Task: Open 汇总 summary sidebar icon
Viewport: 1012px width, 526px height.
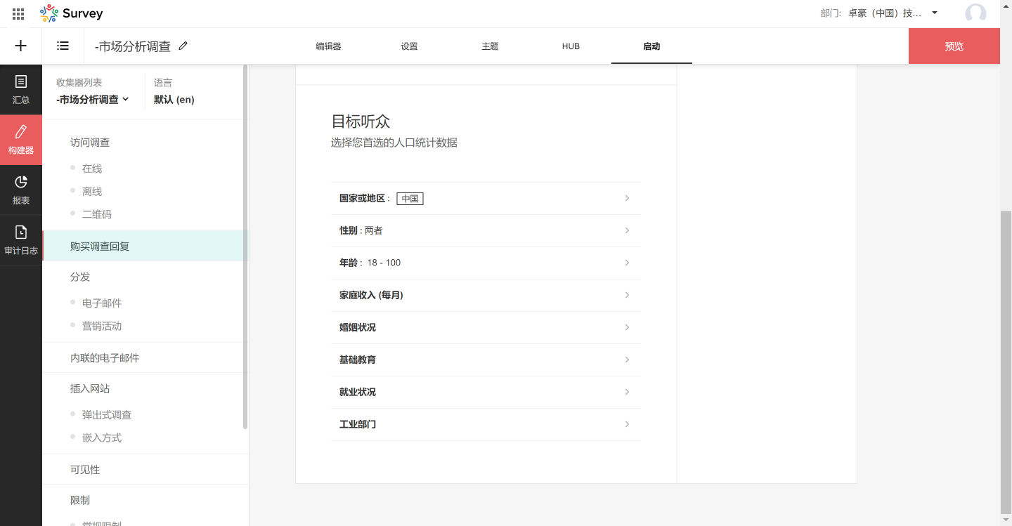Action: click(x=21, y=89)
